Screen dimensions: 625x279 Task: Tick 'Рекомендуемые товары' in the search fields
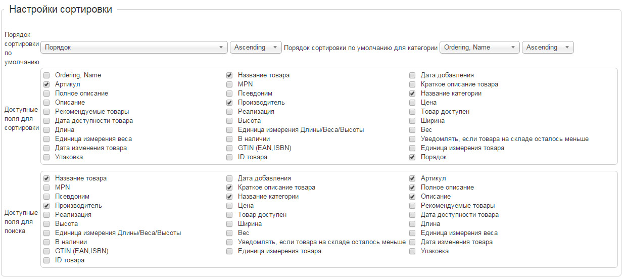click(412, 206)
